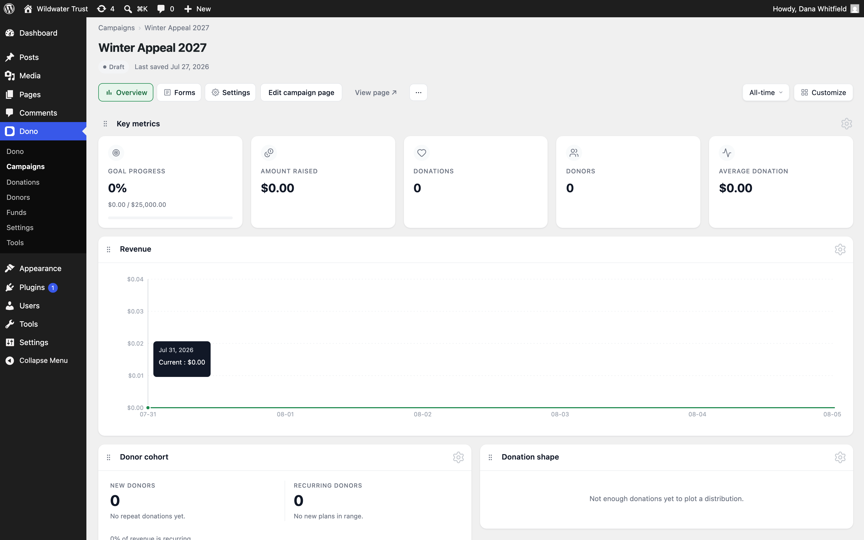The image size is (864, 540).
Task: Open the Wildwater Trust site home
Action: point(56,9)
